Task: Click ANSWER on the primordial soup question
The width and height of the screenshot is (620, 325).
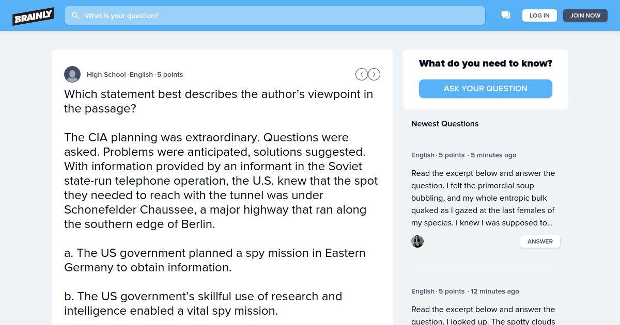Action: click(x=540, y=241)
